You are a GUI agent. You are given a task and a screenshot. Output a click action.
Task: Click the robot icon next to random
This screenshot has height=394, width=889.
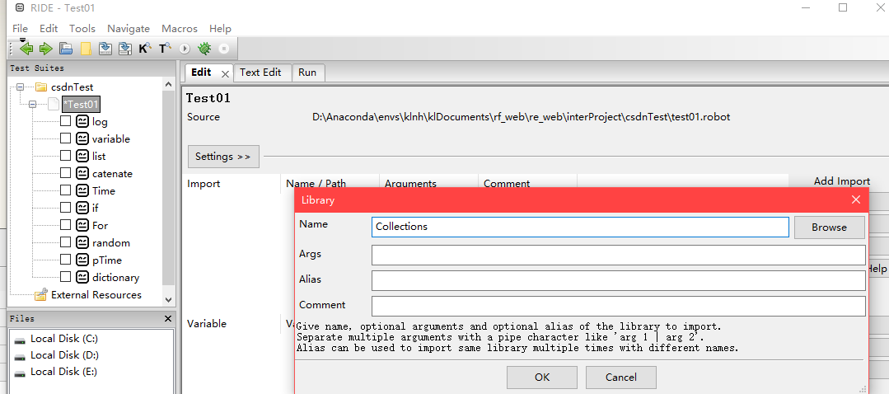82,242
